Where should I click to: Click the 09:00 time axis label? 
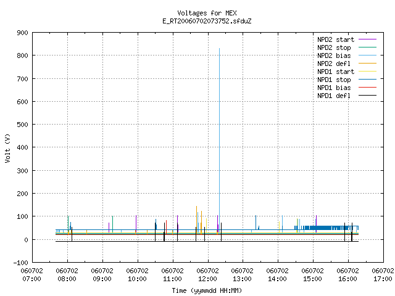pos(102,279)
